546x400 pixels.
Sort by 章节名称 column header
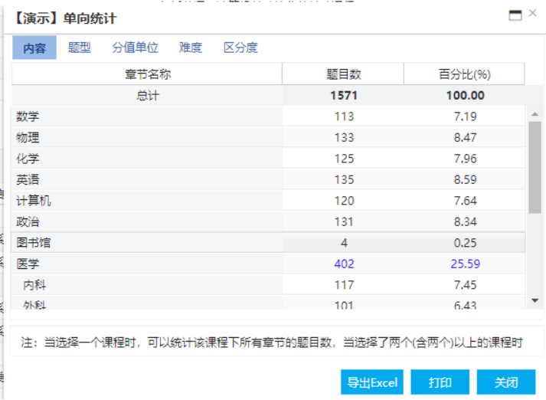[147, 74]
